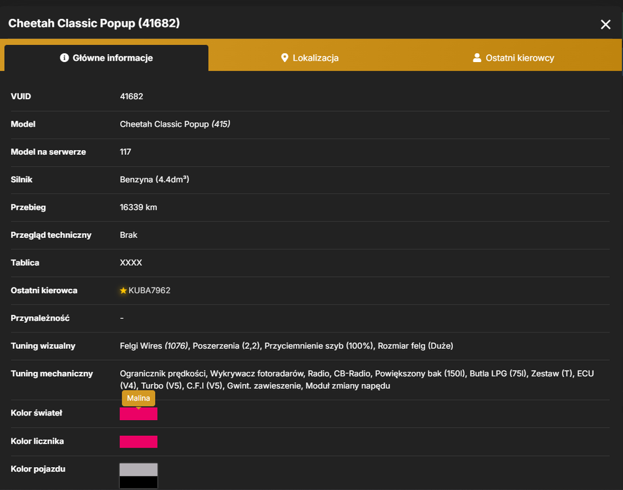Viewport: 623px width, 490px height.
Task: Click the Powiększony bak (150l) entry
Action: [420, 374]
